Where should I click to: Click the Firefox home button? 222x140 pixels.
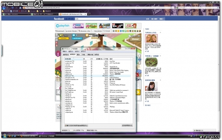tap(20, 8)
